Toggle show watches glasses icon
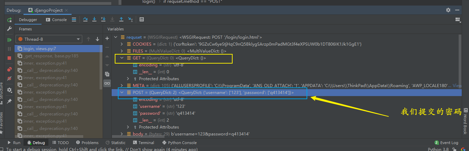The width and height of the screenshot is (469, 151). coord(107,83)
